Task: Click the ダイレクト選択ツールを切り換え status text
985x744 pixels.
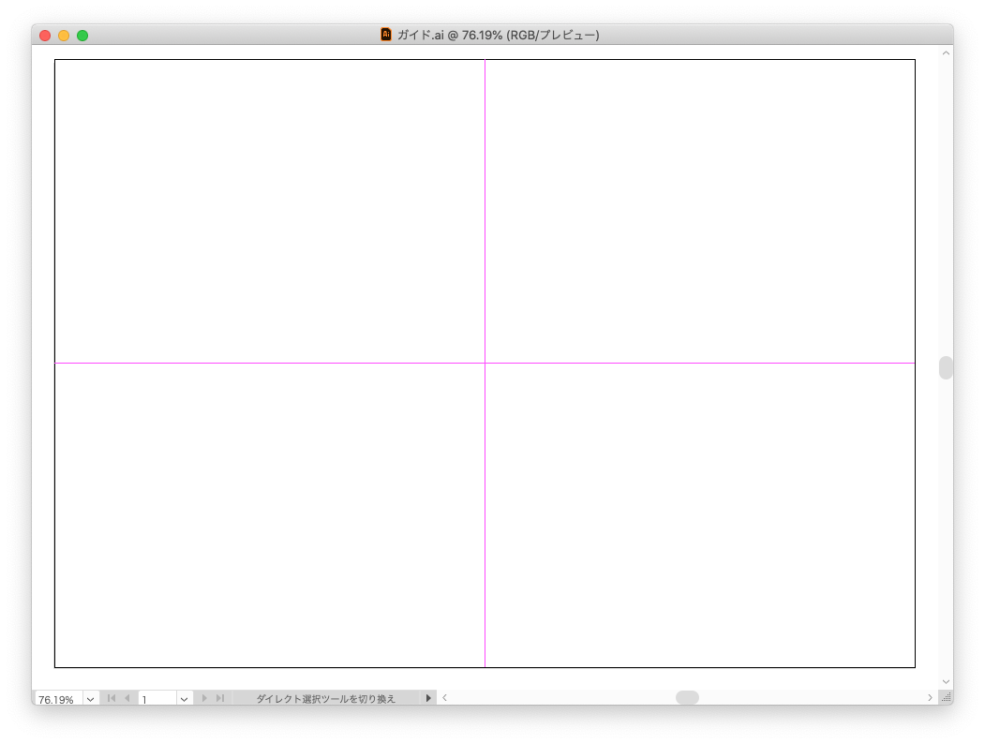Action: coord(325,699)
